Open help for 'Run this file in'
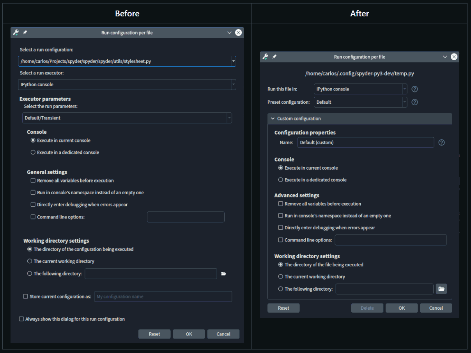This screenshot has width=471, height=353. 414,89
